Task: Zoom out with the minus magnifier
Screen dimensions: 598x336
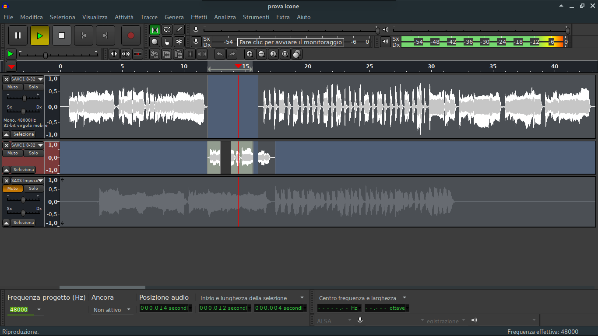Action: click(261, 54)
